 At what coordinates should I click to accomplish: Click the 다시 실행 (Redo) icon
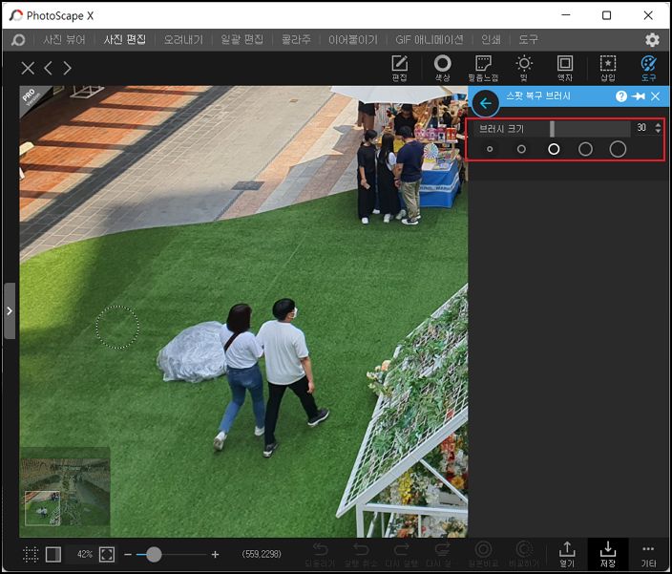click(401, 554)
